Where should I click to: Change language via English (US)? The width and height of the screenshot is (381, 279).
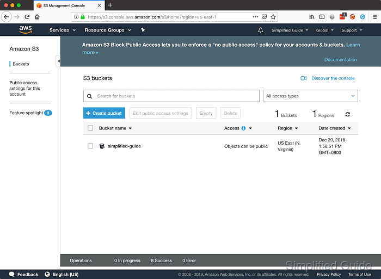66,275
